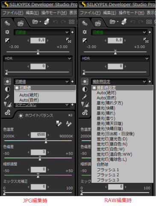The height and width of the screenshot is (206, 156).
Task: Click the development gears icon in left window
Action: tap(7, 112)
